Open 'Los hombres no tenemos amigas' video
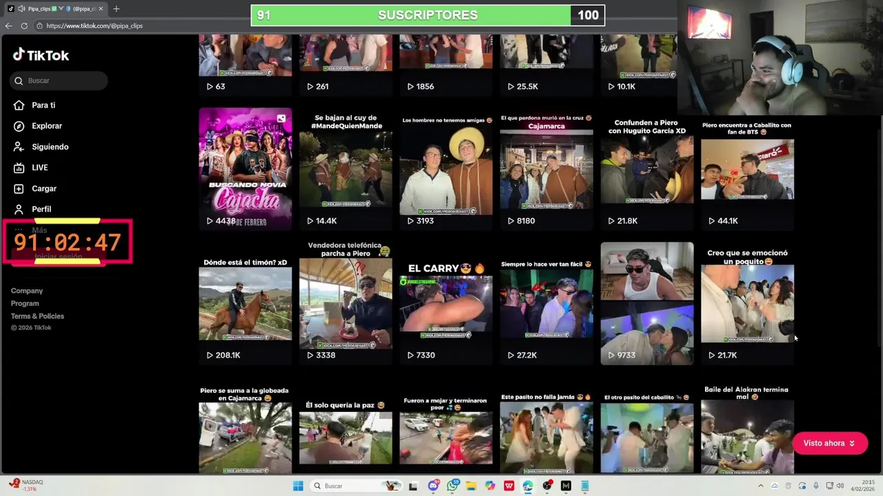 (x=446, y=169)
